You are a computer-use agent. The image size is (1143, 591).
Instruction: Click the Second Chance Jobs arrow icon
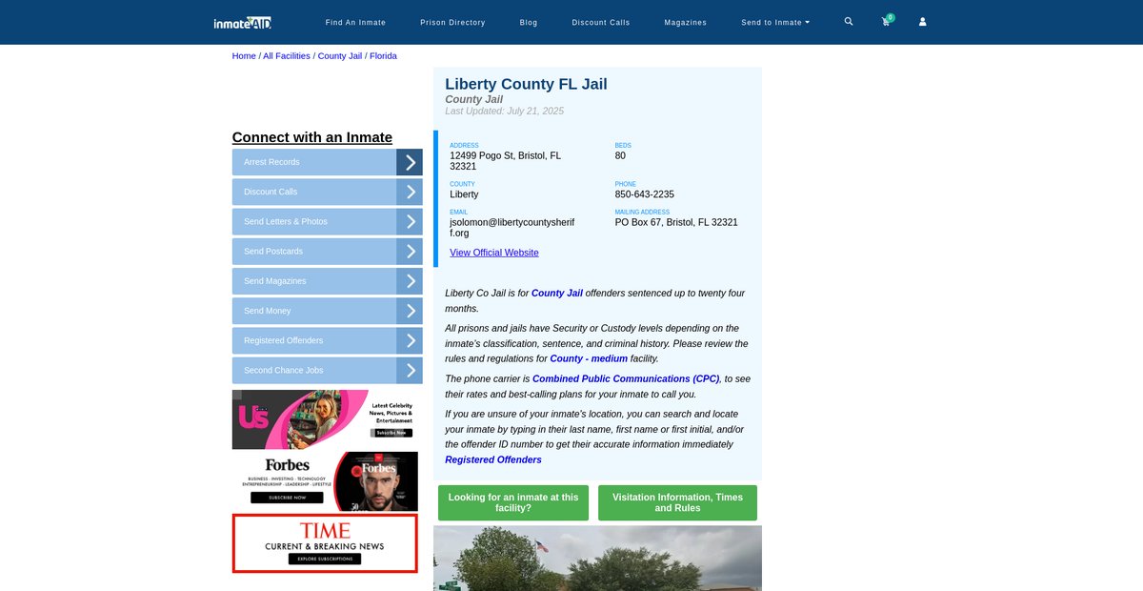pyautogui.click(x=410, y=370)
